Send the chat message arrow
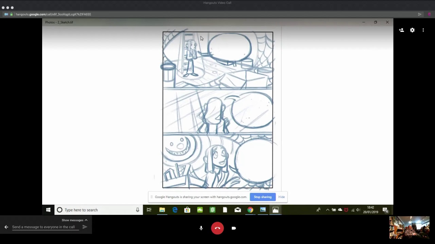Image resolution: width=435 pixels, height=244 pixels. (x=85, y=227)
